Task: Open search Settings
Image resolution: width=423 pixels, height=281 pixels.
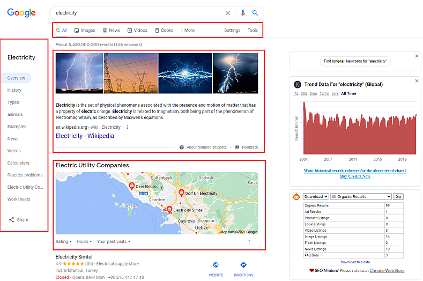Action: point(232,30)
